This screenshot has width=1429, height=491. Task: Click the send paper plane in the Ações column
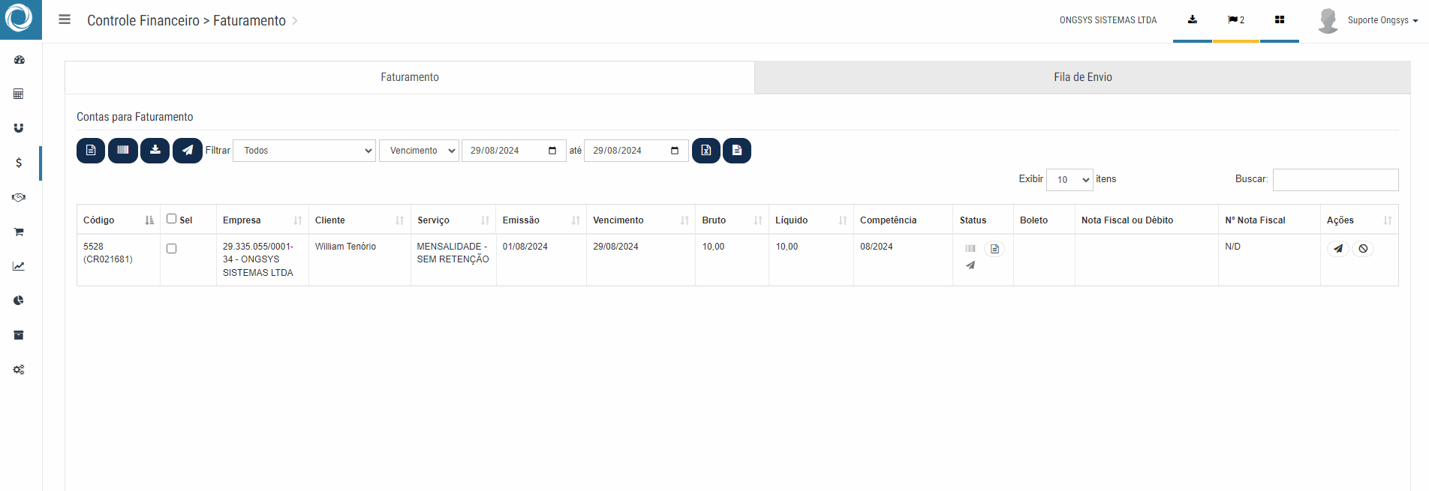1338,249
